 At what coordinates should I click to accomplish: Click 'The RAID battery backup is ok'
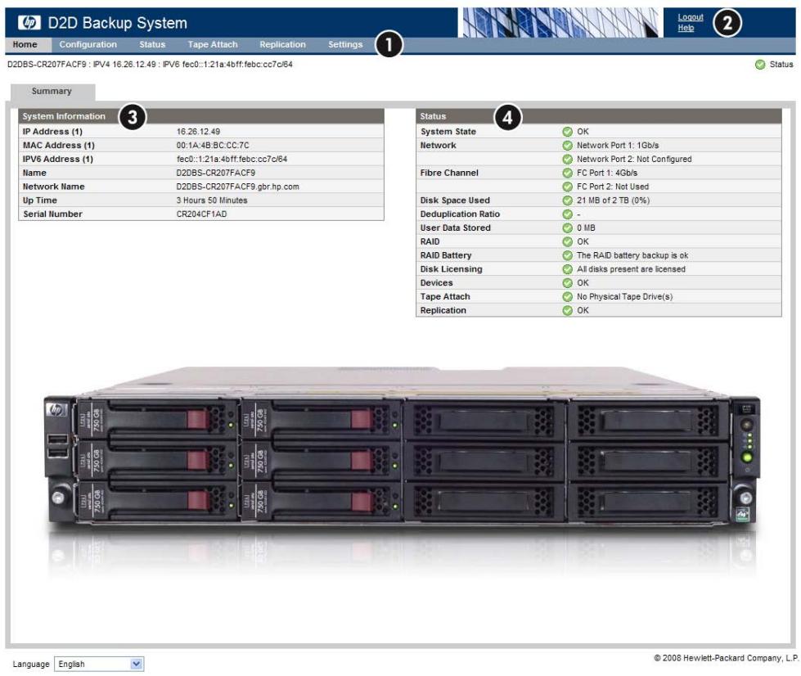[x=632, y=255]
